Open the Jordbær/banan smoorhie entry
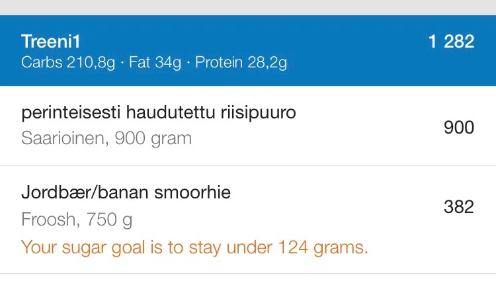This screenshot has width=496, height=291. click(x=126, y=192)
